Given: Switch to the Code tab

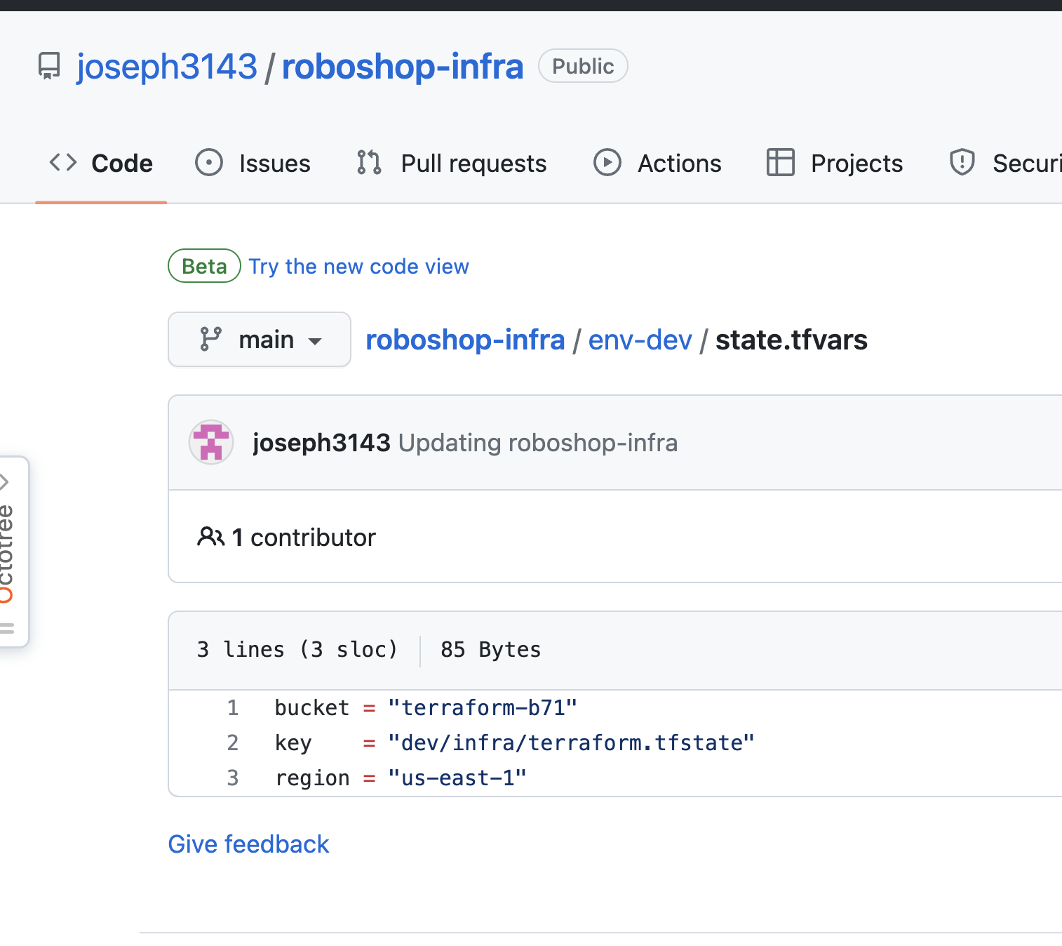Looking at the screenshot, I should click(121, 163).
